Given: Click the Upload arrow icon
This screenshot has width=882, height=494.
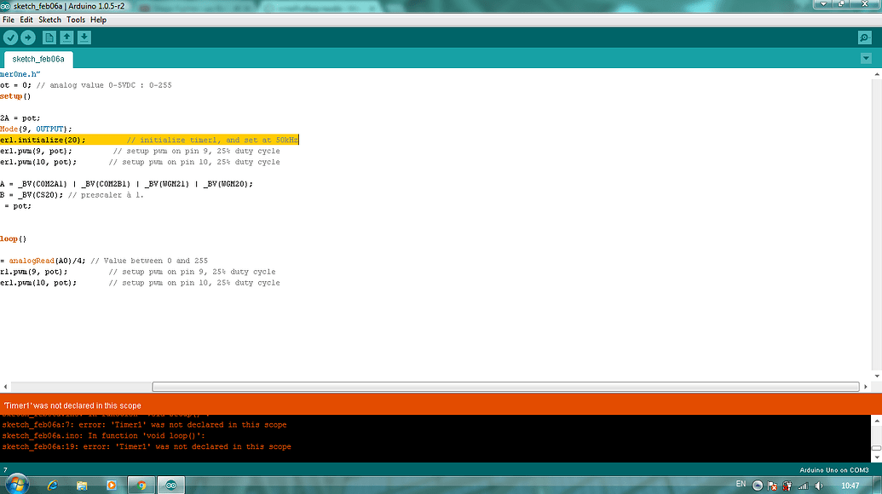Looking at the screenshot, I should click(26, 37).
